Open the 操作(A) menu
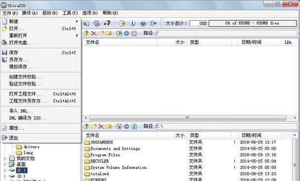 [30, 13]
